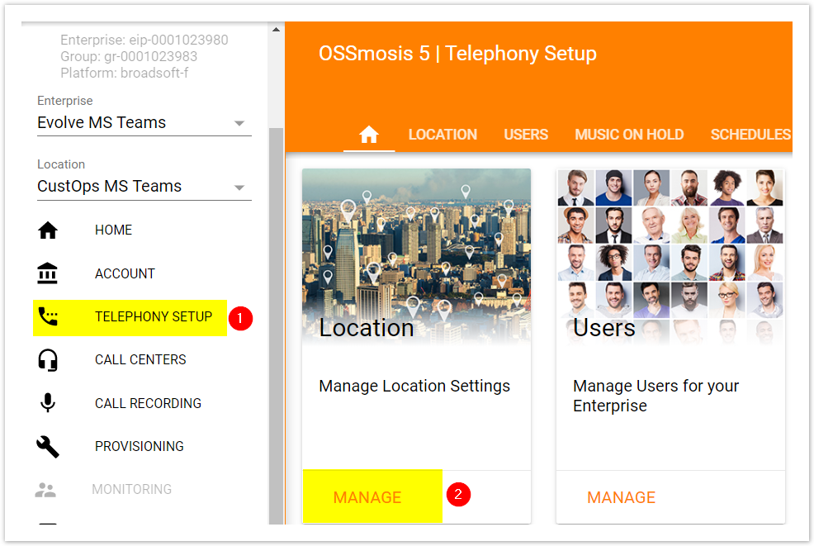
Task: Open the Evolve MS Teams enterprise selector
Action: click(x=132, y=123)
